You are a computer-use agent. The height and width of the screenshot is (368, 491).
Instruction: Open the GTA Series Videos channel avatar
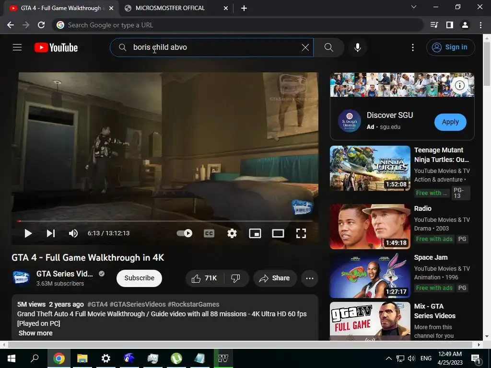pyautogui.click(x=21, y=278)
